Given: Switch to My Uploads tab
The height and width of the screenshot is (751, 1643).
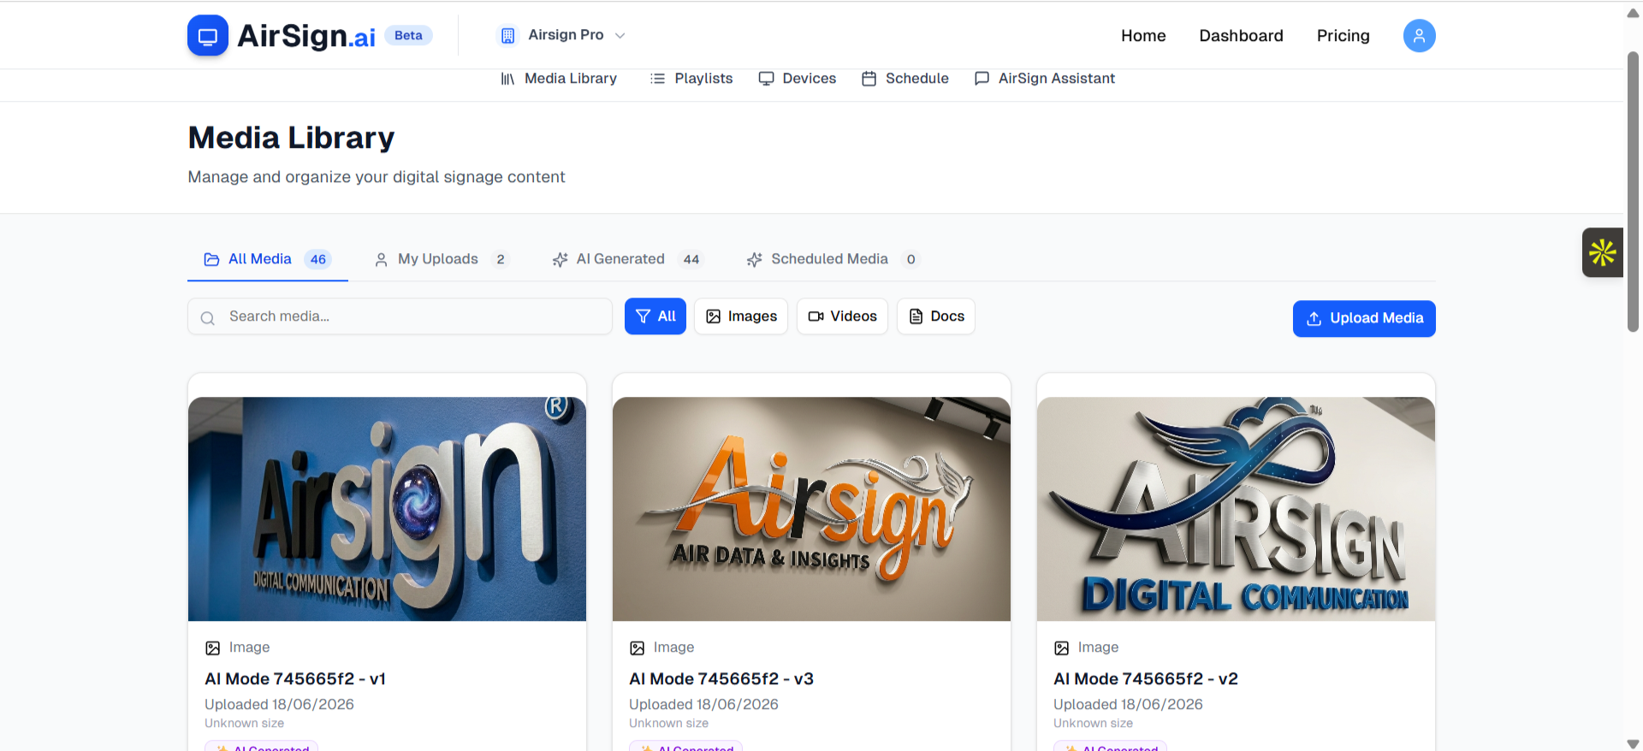Looking at the screenshot, I should coord(442,259).
